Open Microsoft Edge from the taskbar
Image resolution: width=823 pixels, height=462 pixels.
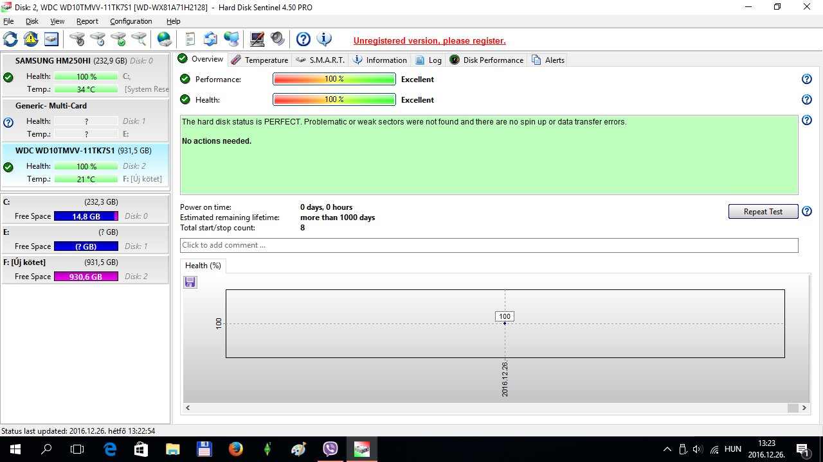110,449
